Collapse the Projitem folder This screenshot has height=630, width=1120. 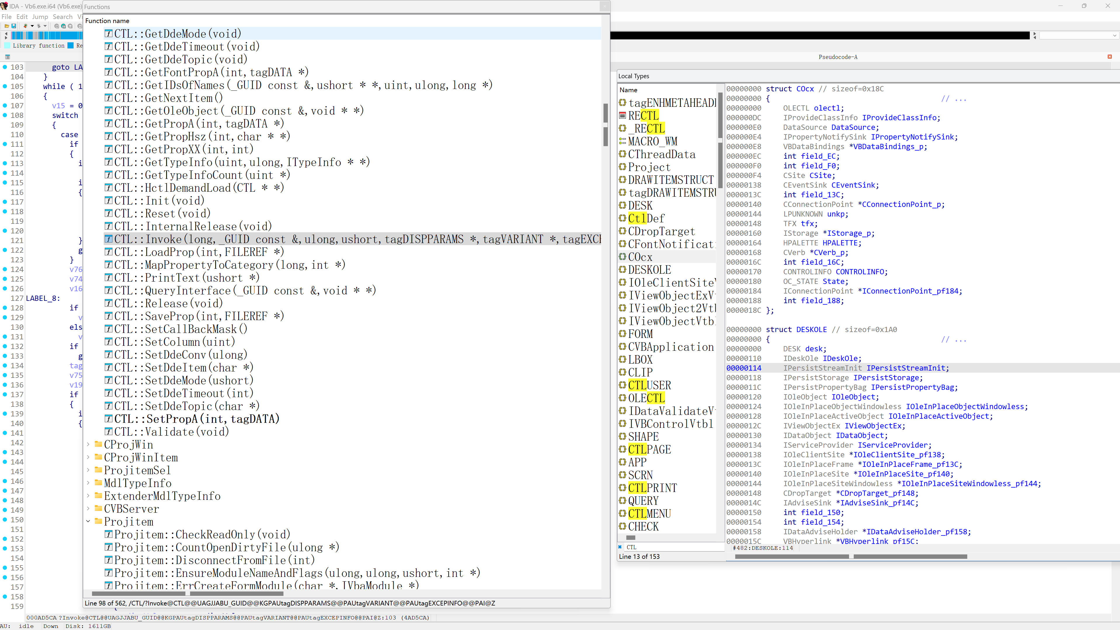pyautogui.click(x=88, y=521)
